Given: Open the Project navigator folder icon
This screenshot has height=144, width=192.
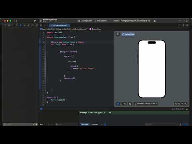Looking at the screenshot, I should pos(5,25).
